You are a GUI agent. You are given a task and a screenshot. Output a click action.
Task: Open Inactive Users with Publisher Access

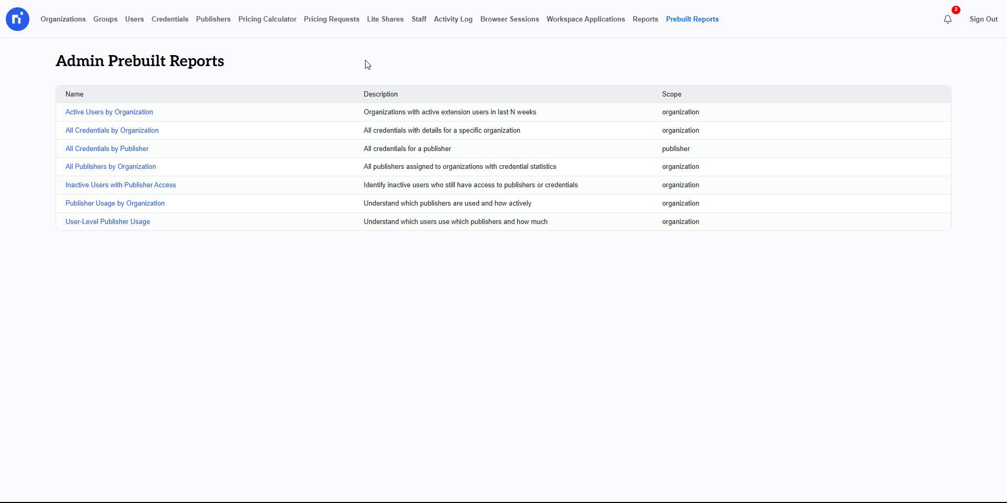click(x=121, y=185)
